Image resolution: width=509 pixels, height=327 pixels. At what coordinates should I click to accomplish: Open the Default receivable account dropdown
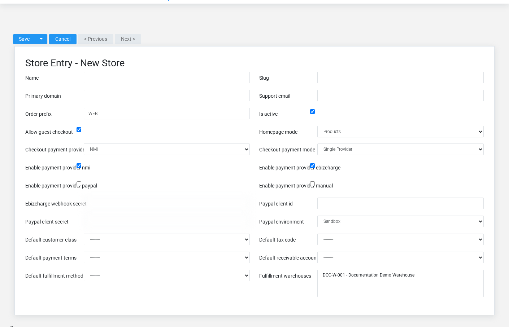pyautogui.click(x=400, y=257)
